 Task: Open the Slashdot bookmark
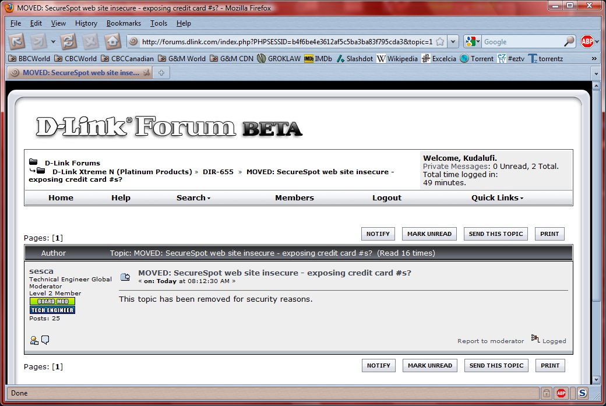[x=354, y=59]
